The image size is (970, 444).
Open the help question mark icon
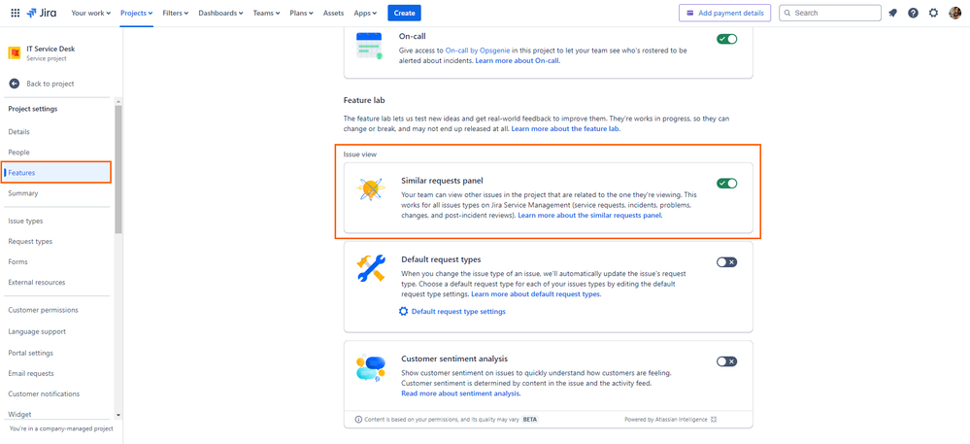click(913, 13)
